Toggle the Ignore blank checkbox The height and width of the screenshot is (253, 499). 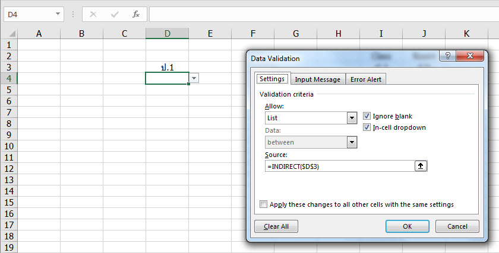(x=367, y=116)
